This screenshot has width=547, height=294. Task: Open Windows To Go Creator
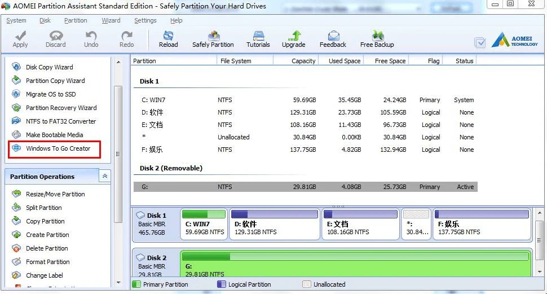(58, 148)
